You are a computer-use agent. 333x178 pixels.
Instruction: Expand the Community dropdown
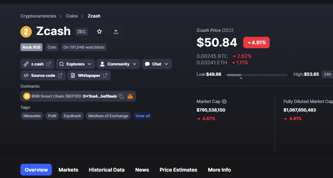[x=118, y=64]
